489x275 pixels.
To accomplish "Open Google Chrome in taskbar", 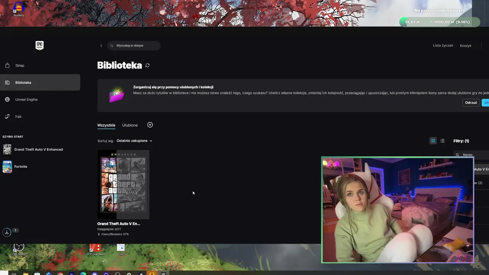I will click(x=60, y=273).
